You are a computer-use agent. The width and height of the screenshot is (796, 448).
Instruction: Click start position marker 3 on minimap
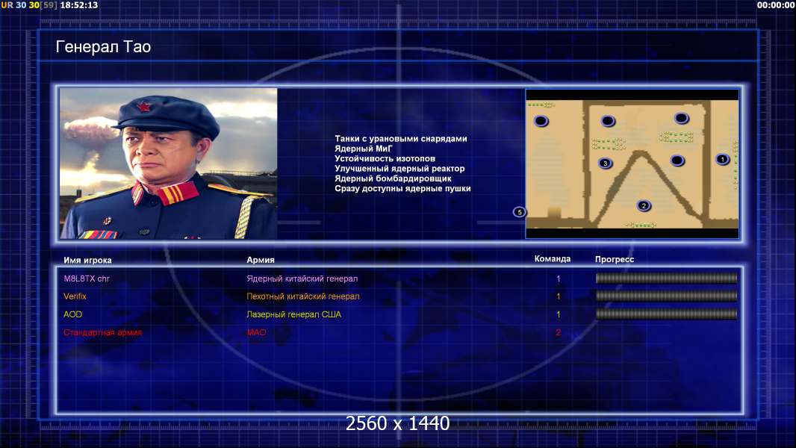coord(605,164)
